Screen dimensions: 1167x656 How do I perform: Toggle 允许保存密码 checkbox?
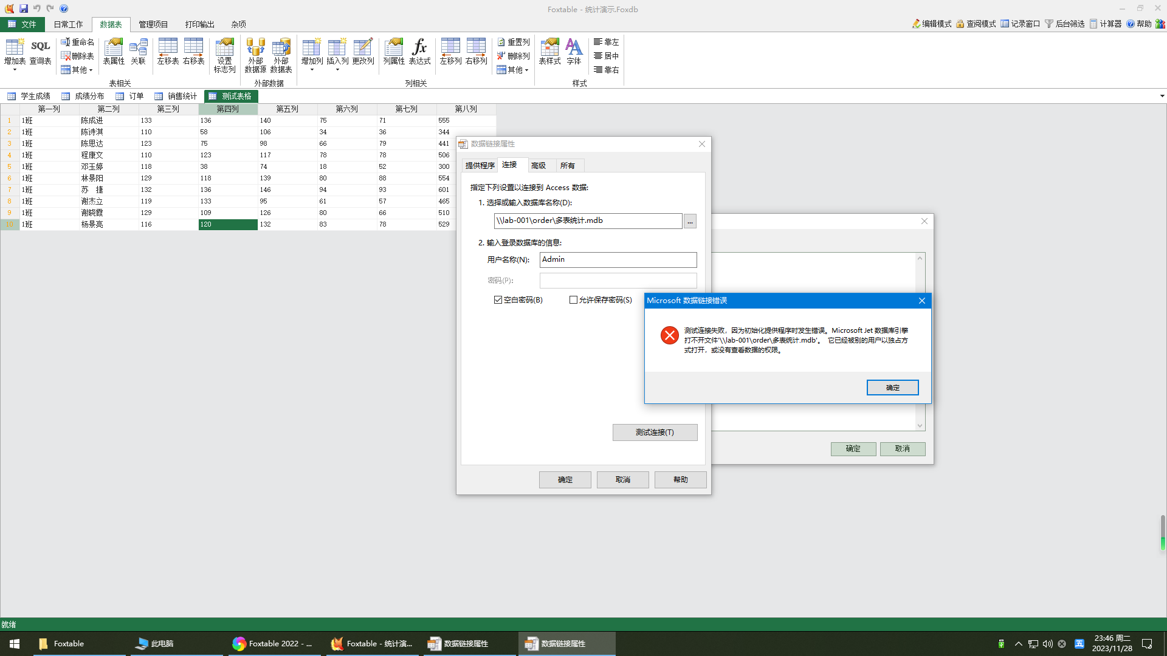[573, 300]
